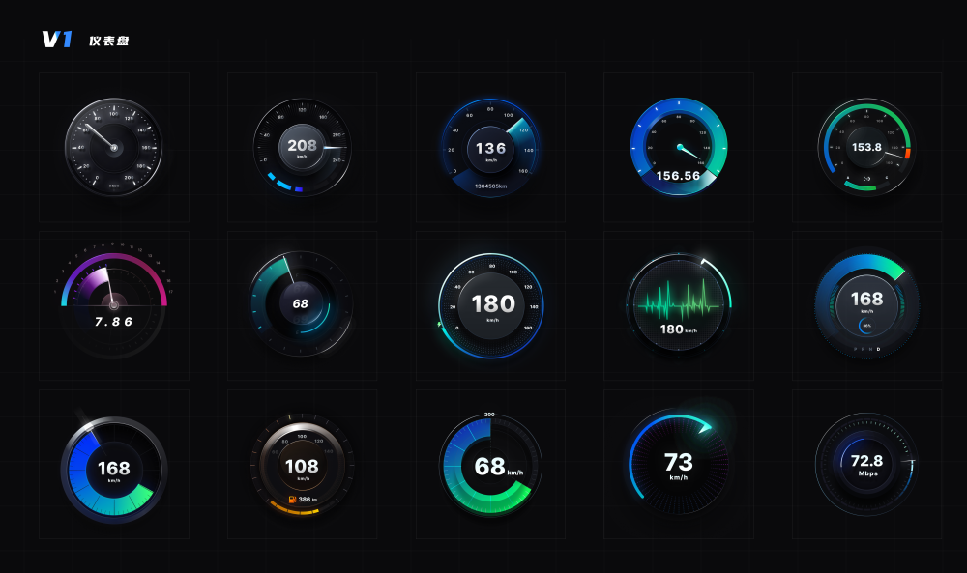Click the green waveform in the 180 gauge
Image resolution: width=967 pixels, height=573 pixels.
(x=678, y=295)
